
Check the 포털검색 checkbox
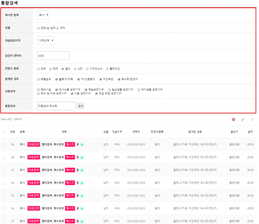click(39, 79)
